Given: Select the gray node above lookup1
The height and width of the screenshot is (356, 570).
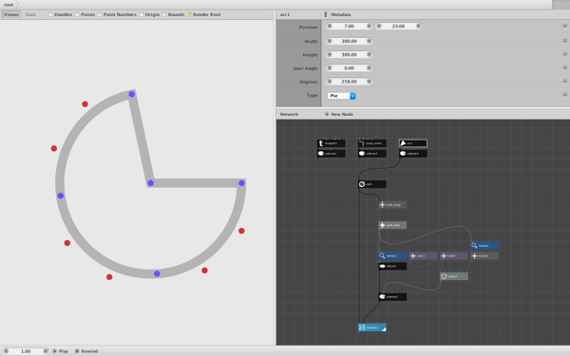Looking at the screenshot, I should [392, 225].
